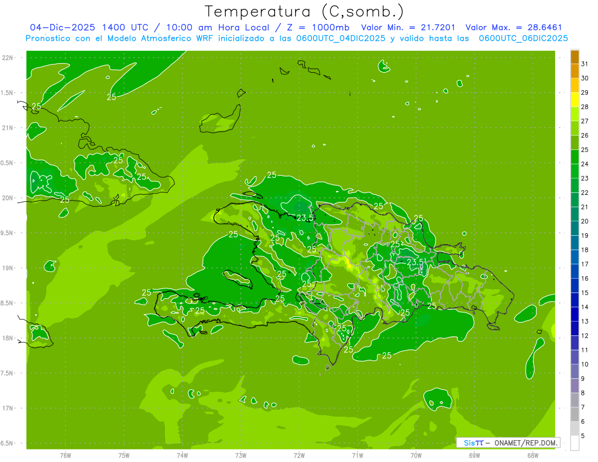The width and height of the screenshot is (598, 462).
Task: Click legend swatch between 15 and 16
Action: click(575, 286)
